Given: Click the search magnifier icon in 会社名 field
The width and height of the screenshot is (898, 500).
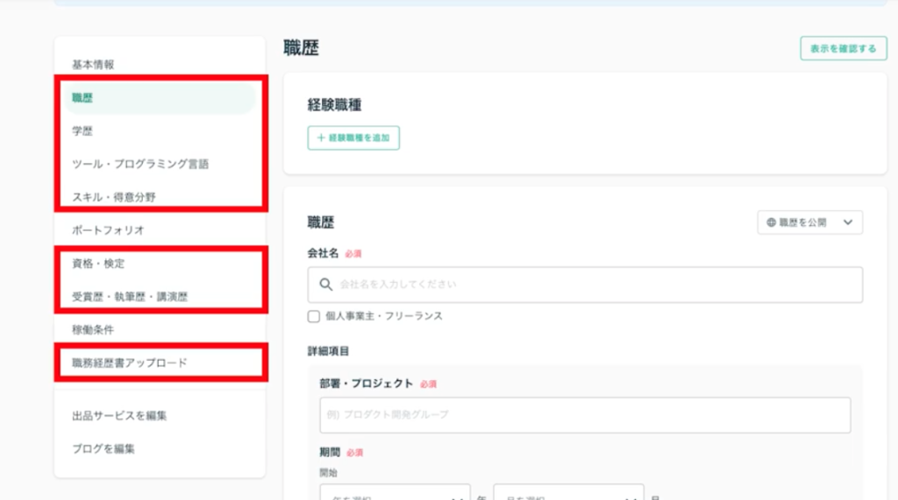Looking at the screenshot, I should (x=326, y=285).
